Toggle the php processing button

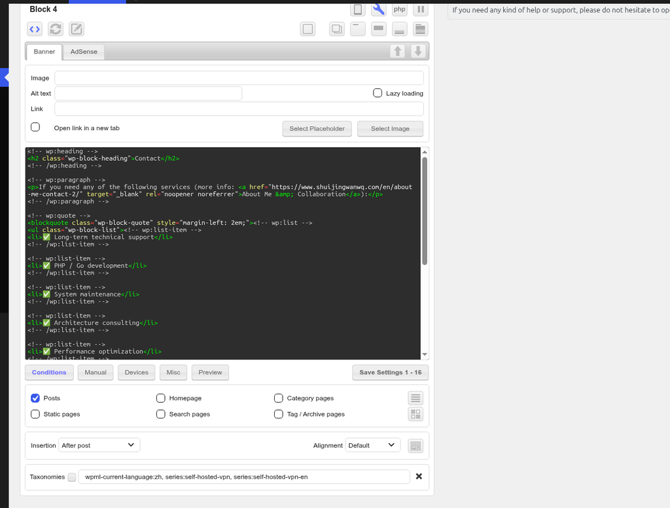click(400, 9)
